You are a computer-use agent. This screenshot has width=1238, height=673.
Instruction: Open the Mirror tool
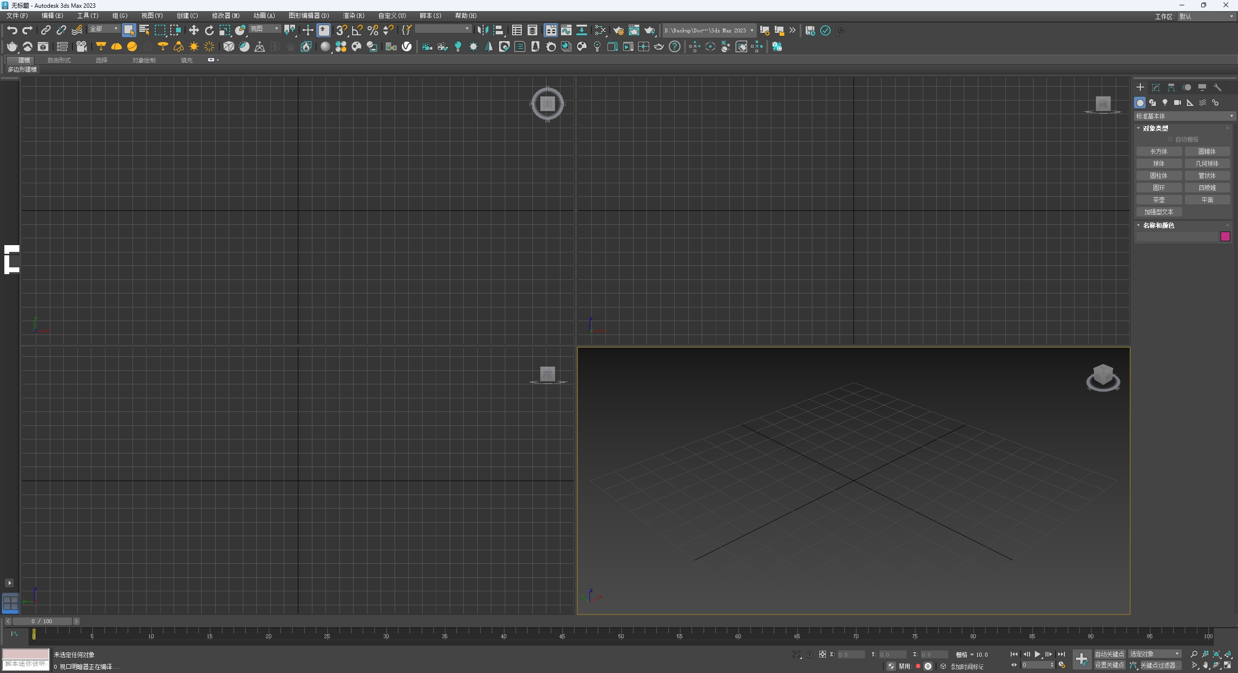[x=483, y=30]
